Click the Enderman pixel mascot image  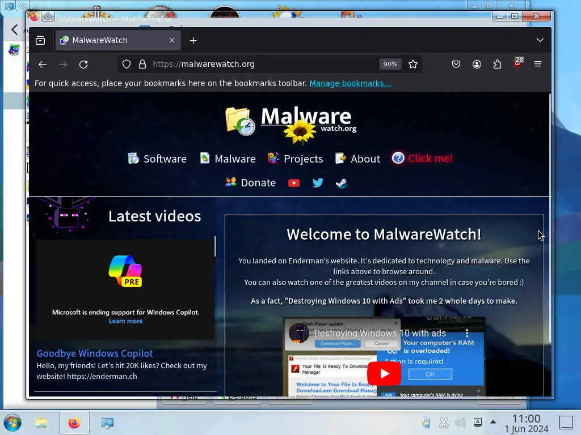point(66,216)
